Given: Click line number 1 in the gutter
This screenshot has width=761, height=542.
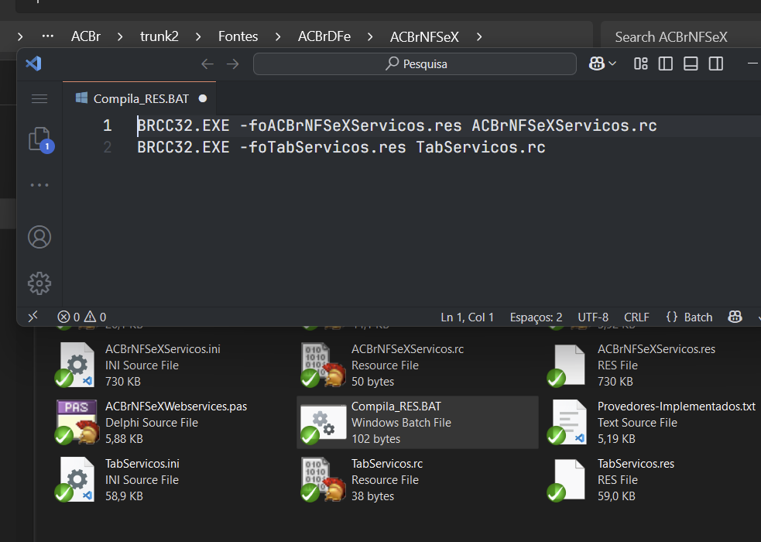Looking at the screenshot, I should point(108,125).
